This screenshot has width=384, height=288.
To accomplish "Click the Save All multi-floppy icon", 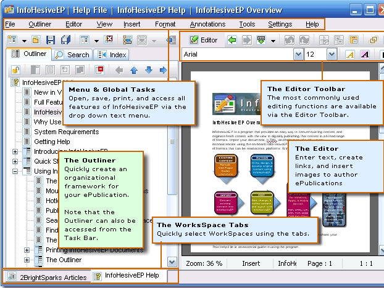I will click(x=65, y=40).
